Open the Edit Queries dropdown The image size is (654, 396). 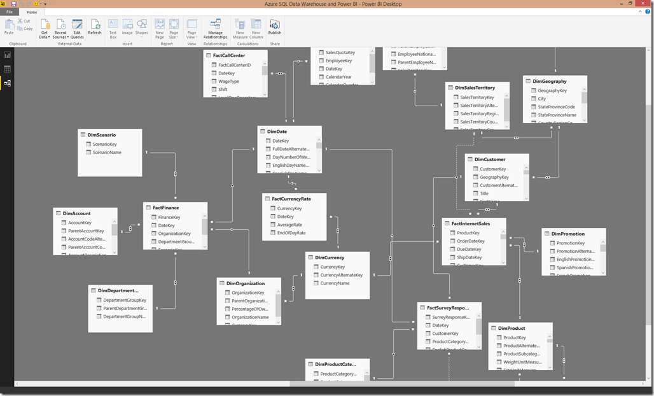point(77,29)
